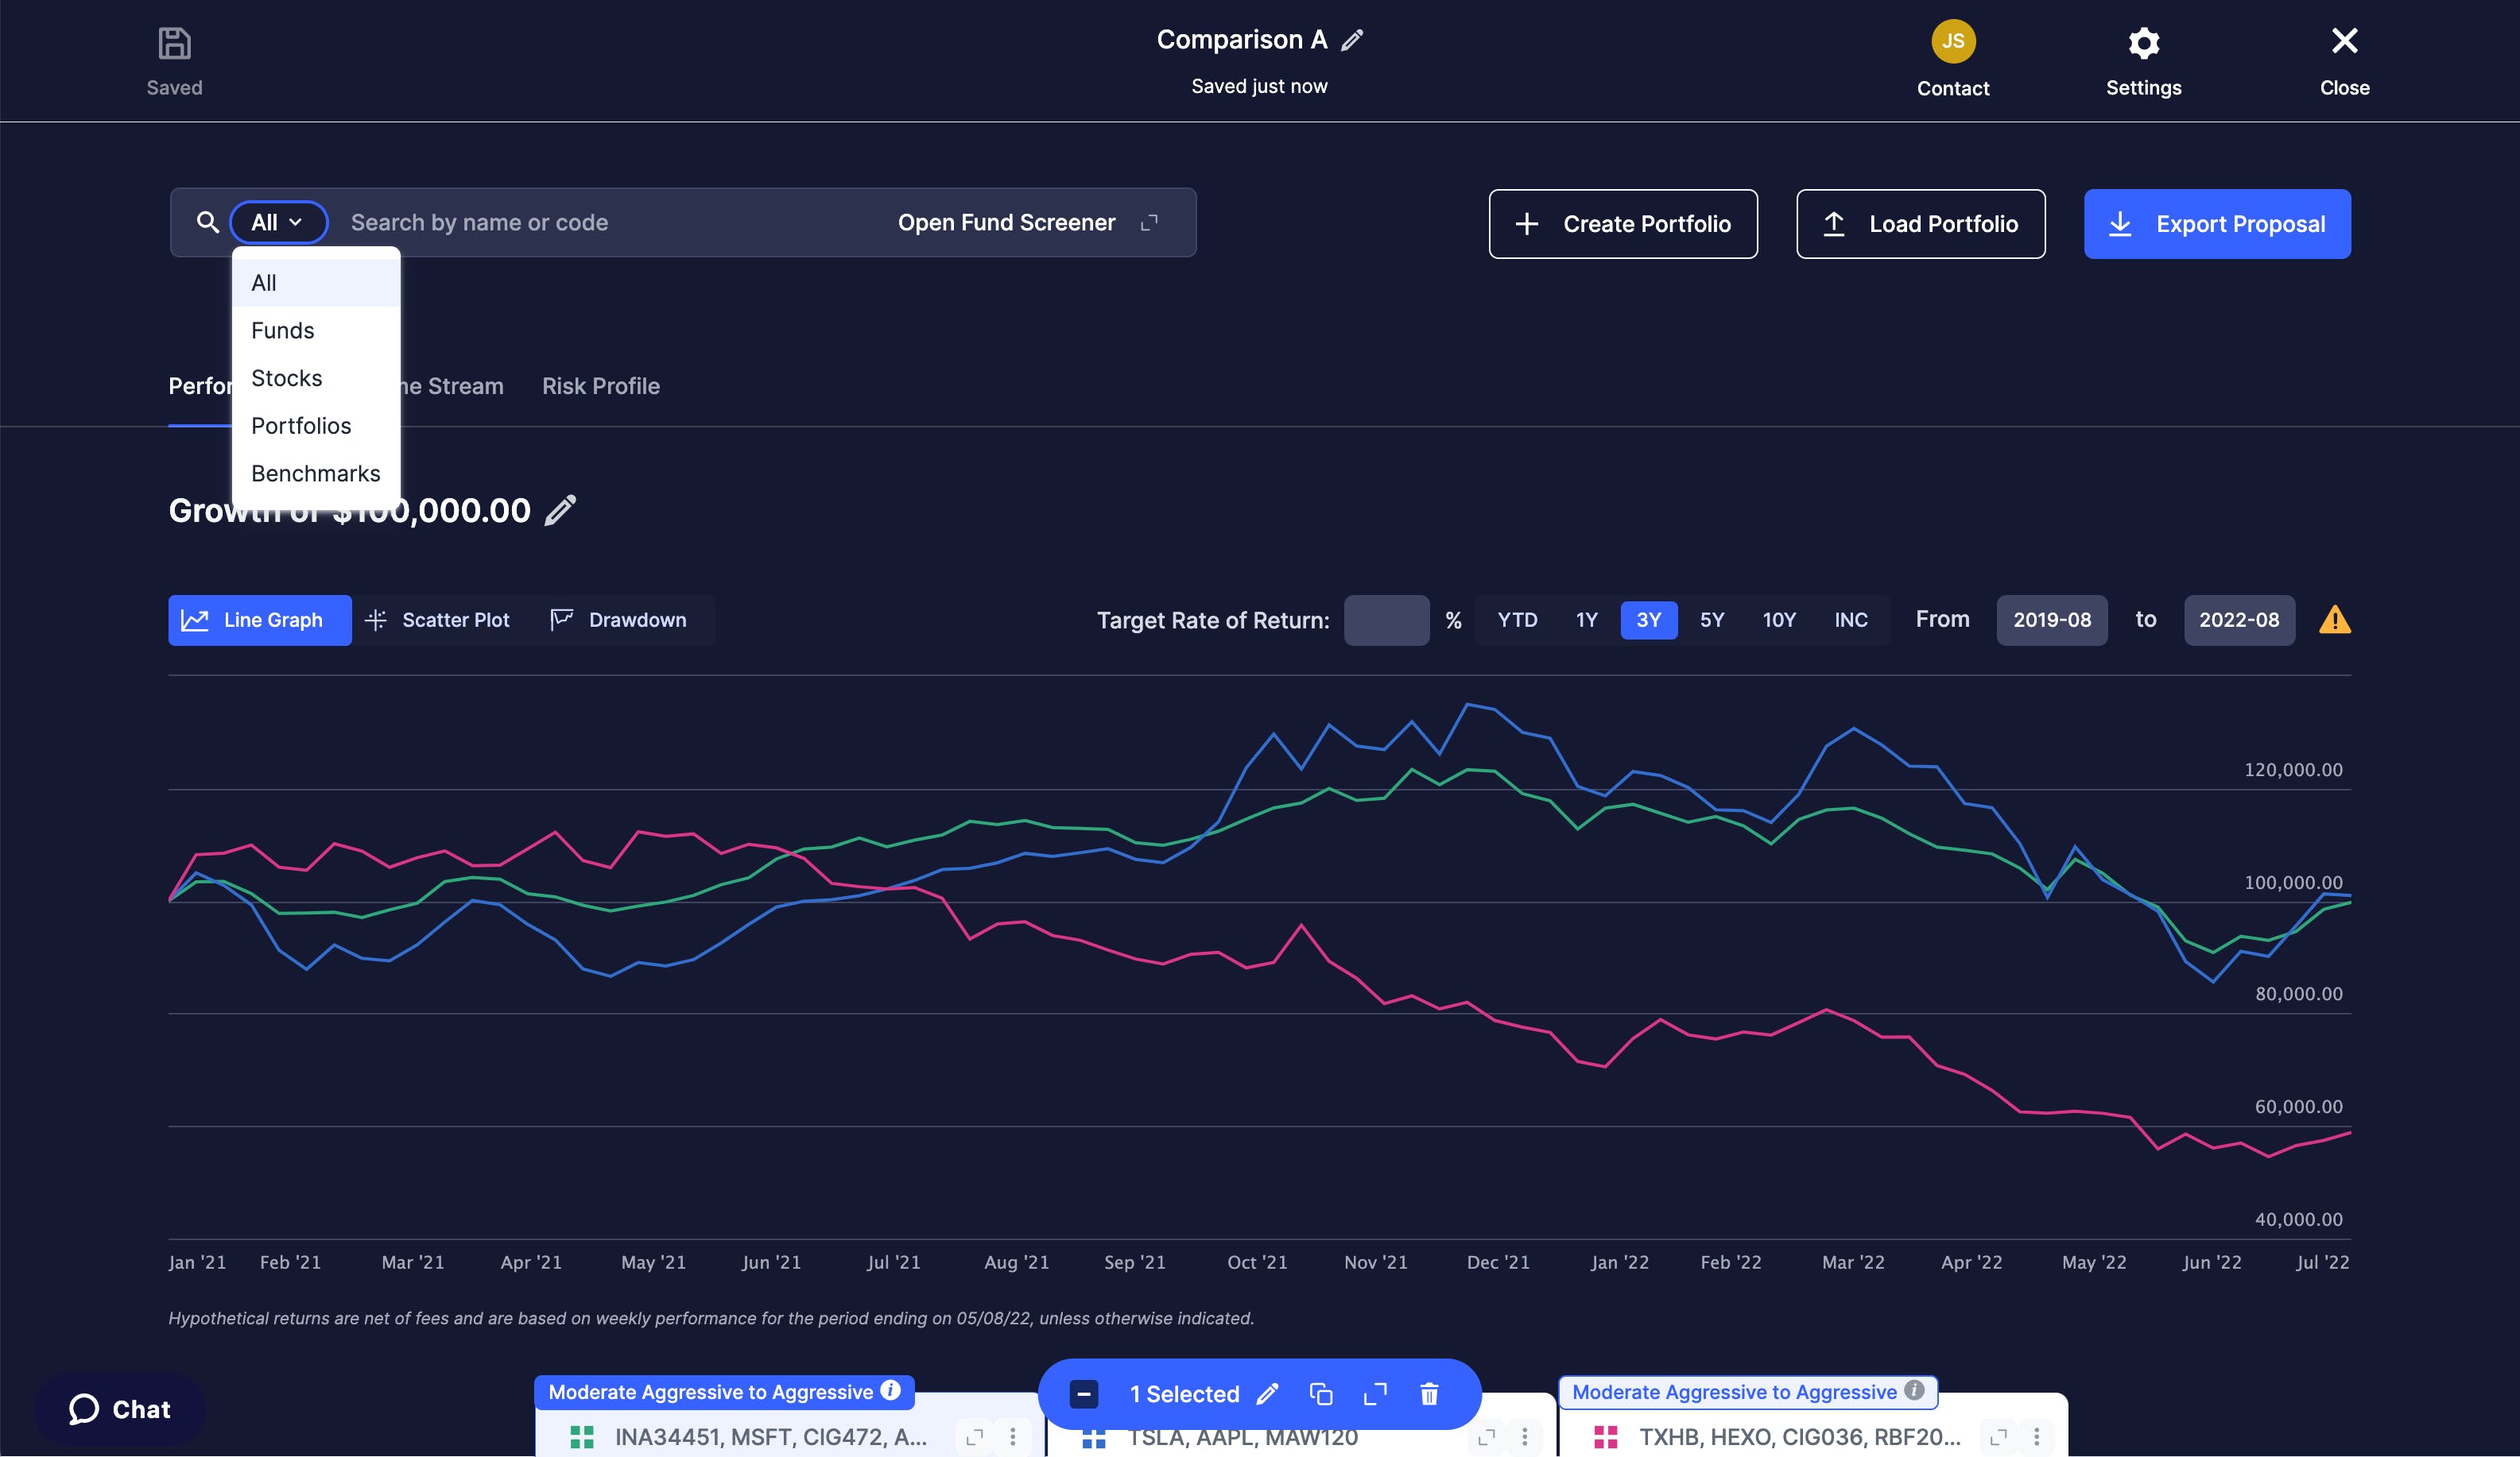Open the Risk Profile tab

(600, 386)
